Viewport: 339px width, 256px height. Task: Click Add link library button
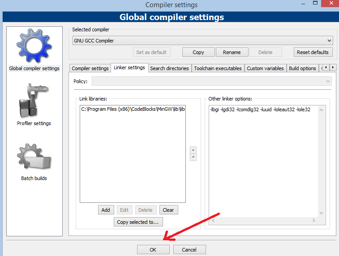click(106, 210)
